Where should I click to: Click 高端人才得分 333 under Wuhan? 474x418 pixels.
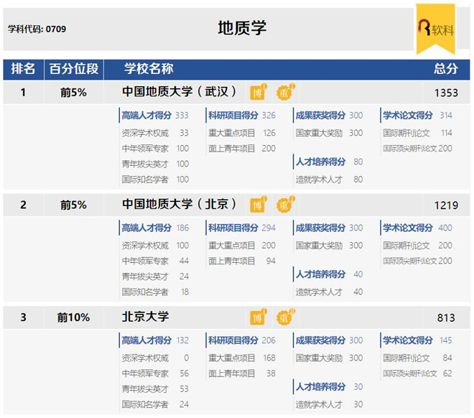tap(155, 115)
